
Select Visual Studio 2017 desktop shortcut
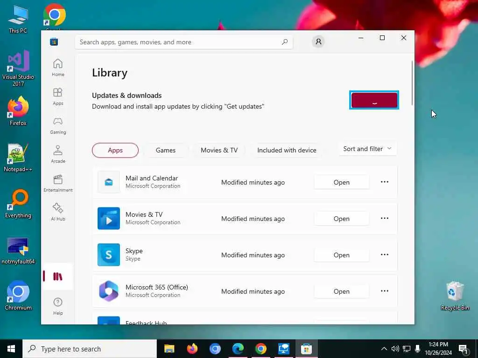coord(18,69)
